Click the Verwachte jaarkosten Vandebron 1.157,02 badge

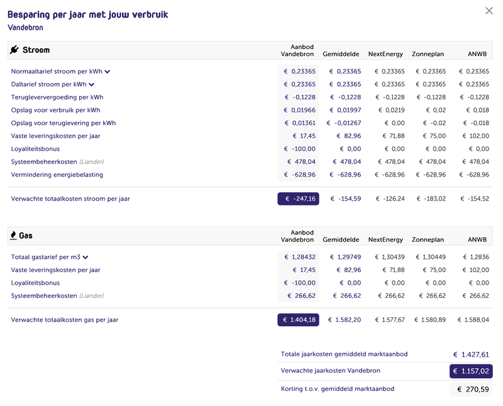[471, 371]
